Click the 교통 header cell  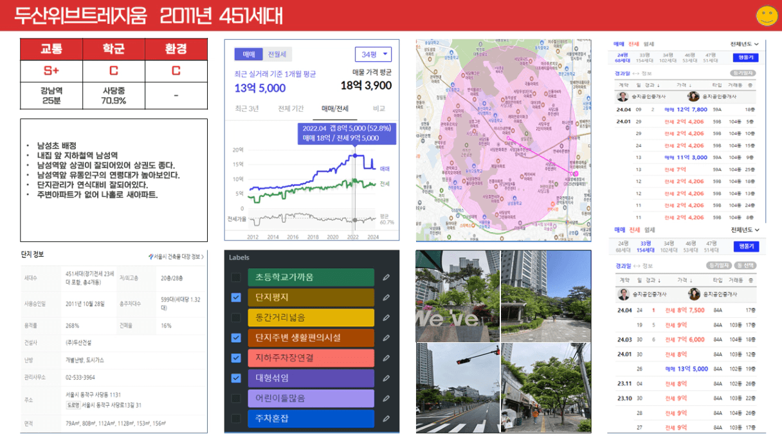point(51,50)
